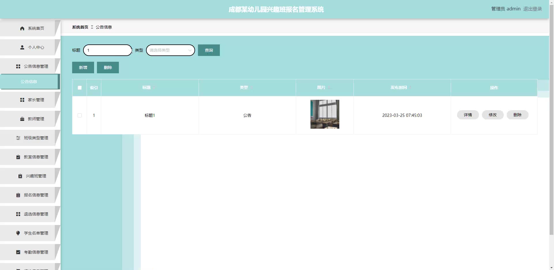Click the scrollbar down arrow
The height and width of the screenshot is (270, 554).
[x=551, y=267]
